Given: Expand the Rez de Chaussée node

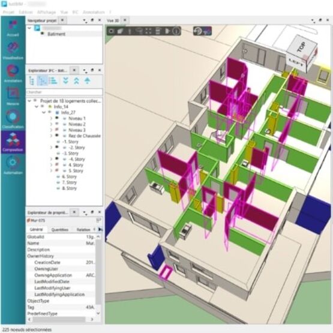Looking at the screenshot, I should coord(51,136).
